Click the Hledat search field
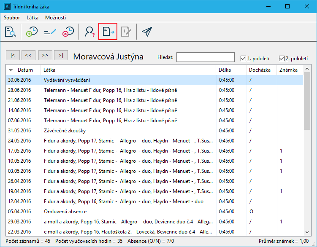This screenshot has width=317, height=247. [x=205, y=57]
